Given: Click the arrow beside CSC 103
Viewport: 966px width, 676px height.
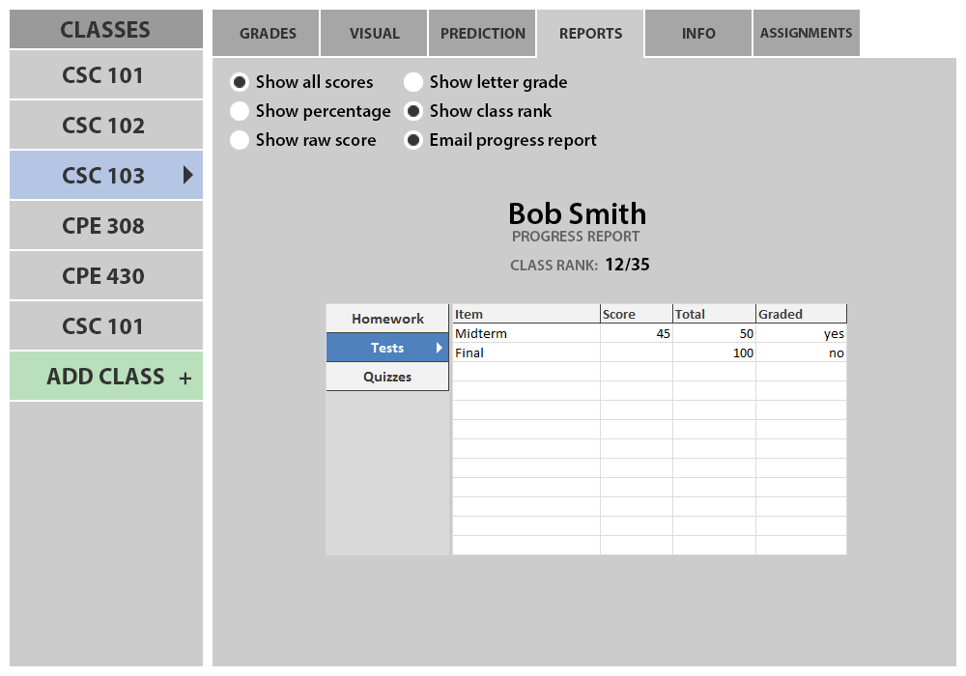Looking at the screenshot, I should click(187, 175).
